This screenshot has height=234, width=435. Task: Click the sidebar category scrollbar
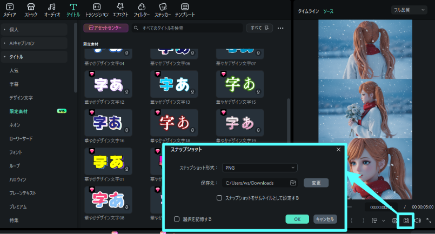click(76, 58)
